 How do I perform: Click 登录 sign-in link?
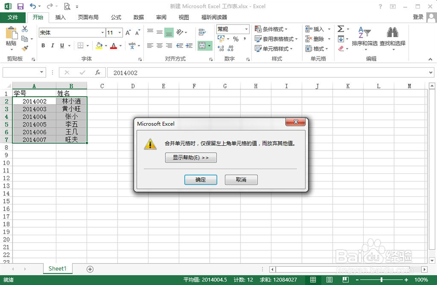[418, 17]
